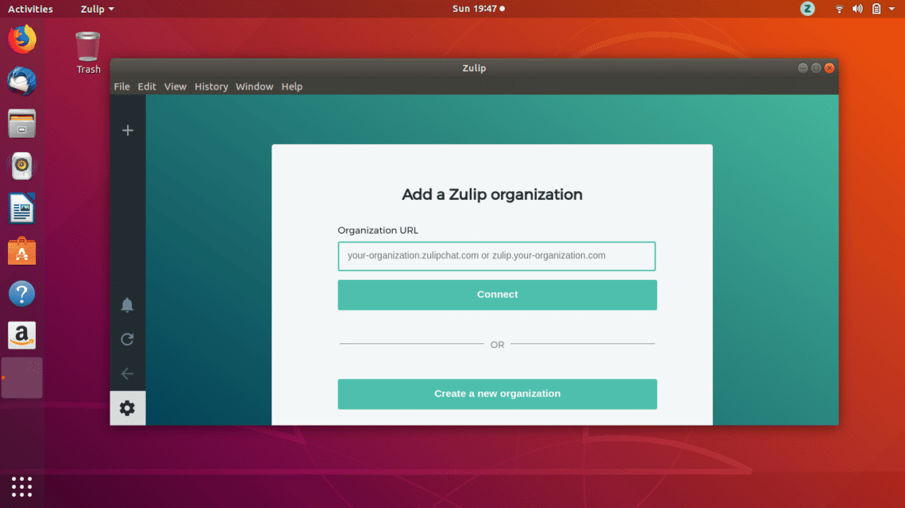This screenshot has width=905, height=508.
Task: Show applications grid button
Action: click(22, 486)
